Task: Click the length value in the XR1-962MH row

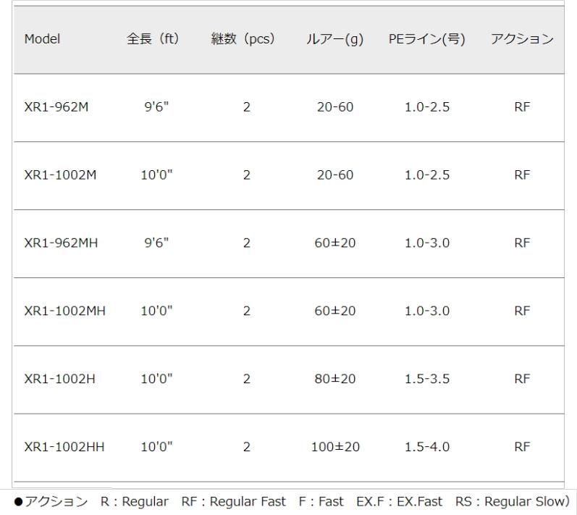Action: tap(156, 243)
